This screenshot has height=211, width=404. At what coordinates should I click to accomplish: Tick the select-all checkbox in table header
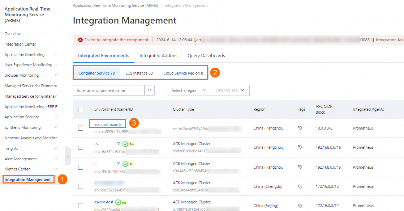81,109
